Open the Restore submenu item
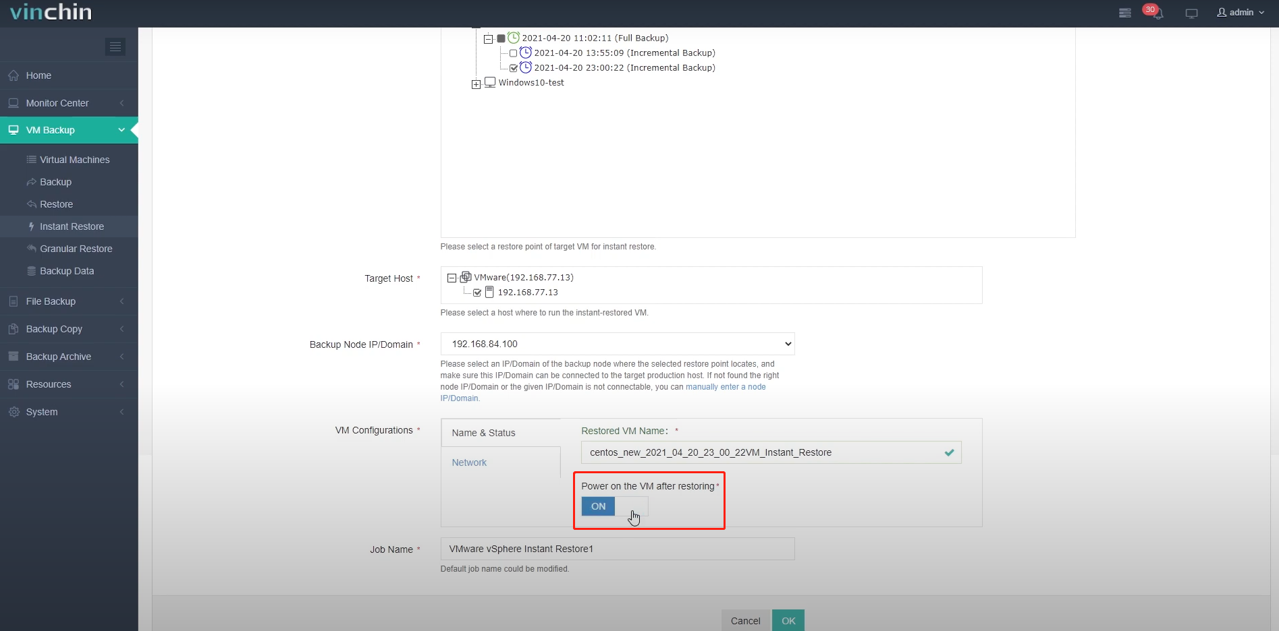 click(56, 204)
